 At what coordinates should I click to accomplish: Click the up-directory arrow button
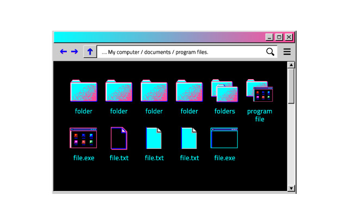click(x=90, y=51)
